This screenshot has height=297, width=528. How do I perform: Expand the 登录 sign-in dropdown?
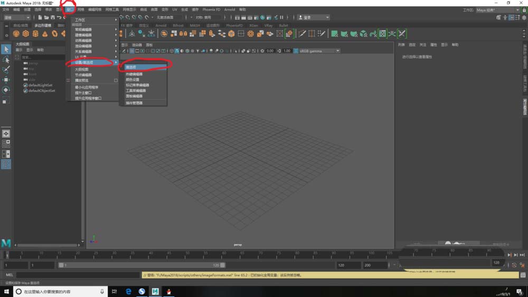click(x=314, y=17)
